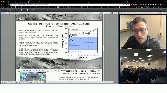
Task: Open the NASA bookmarks folder
Action: coord(138,7)
